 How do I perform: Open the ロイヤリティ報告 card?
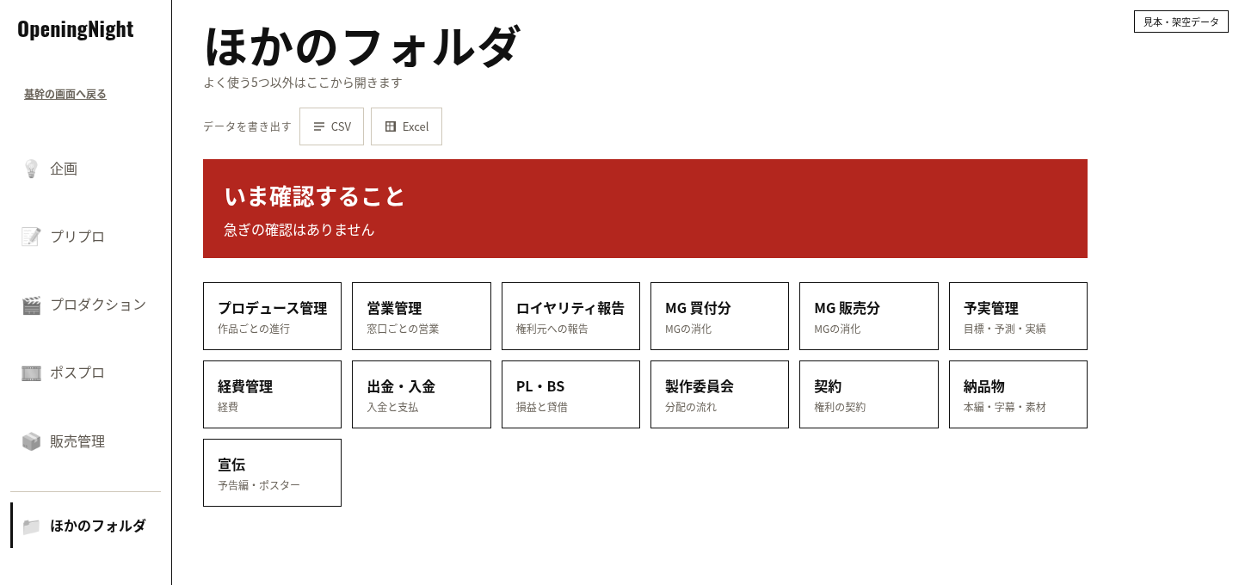[x=570, y=316]
